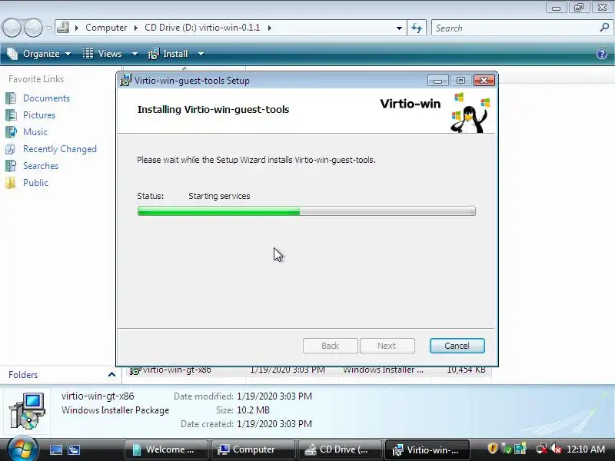Click the Back navigation arrow in Explorer

pos(12,28)
